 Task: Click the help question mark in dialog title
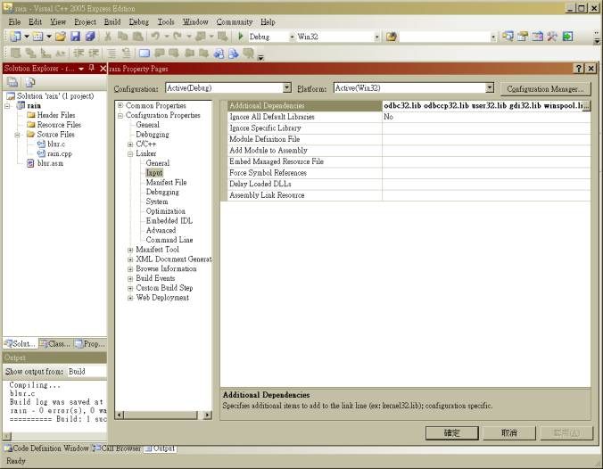click(x=578, y=69)
